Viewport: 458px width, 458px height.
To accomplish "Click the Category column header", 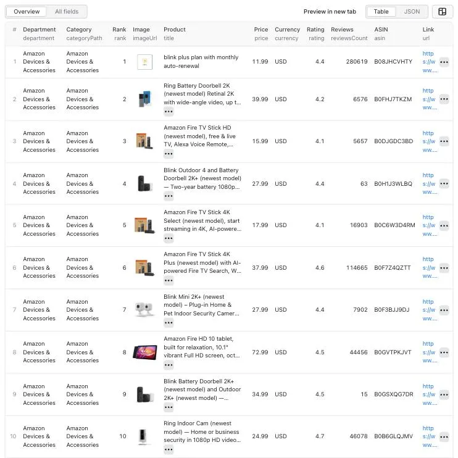I will [x=84, y=33].
